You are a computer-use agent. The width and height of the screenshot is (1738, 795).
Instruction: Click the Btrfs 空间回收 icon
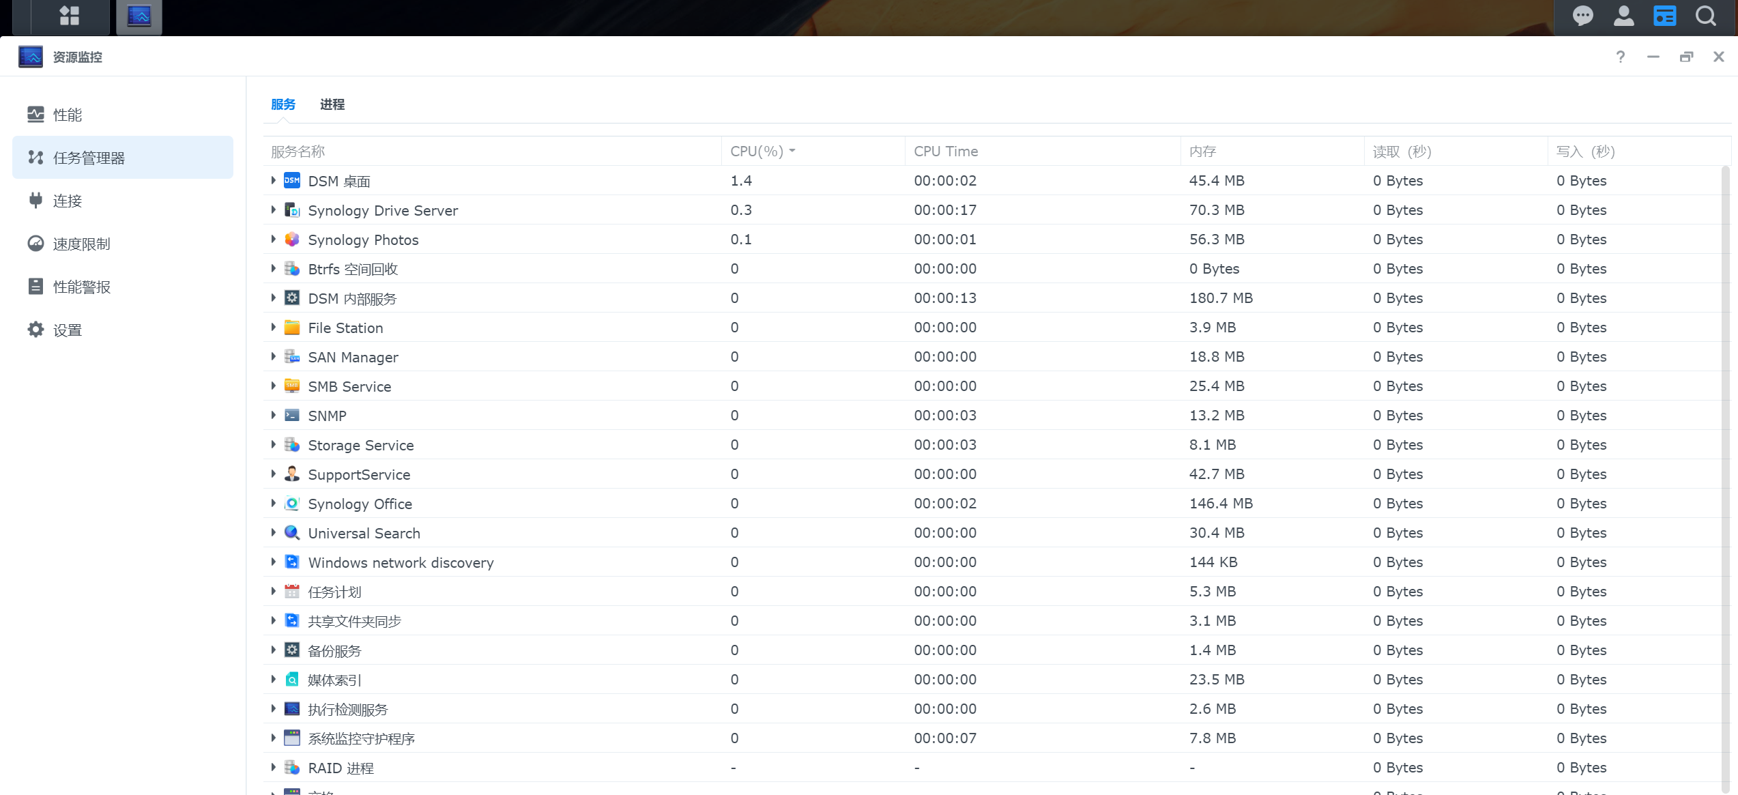tap(292, 268)
